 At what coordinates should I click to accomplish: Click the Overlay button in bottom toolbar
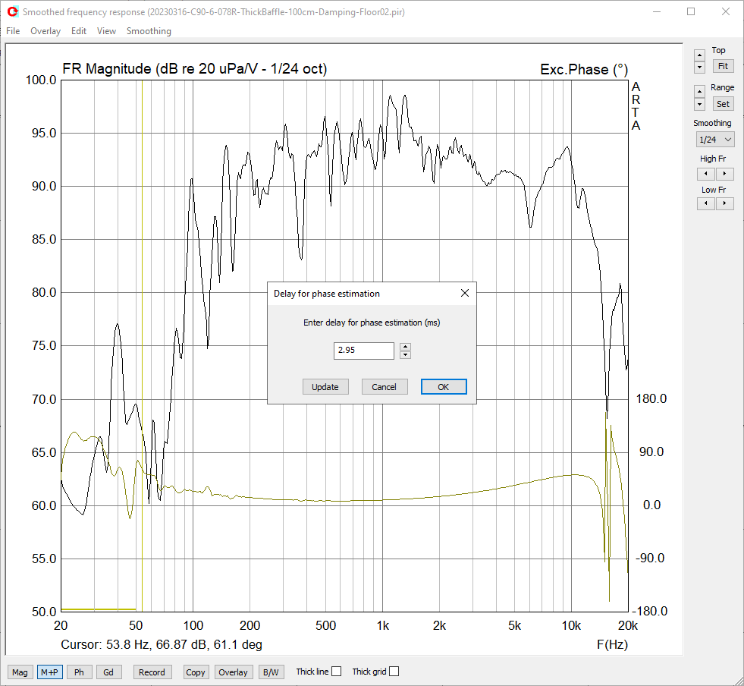(233, 672)
